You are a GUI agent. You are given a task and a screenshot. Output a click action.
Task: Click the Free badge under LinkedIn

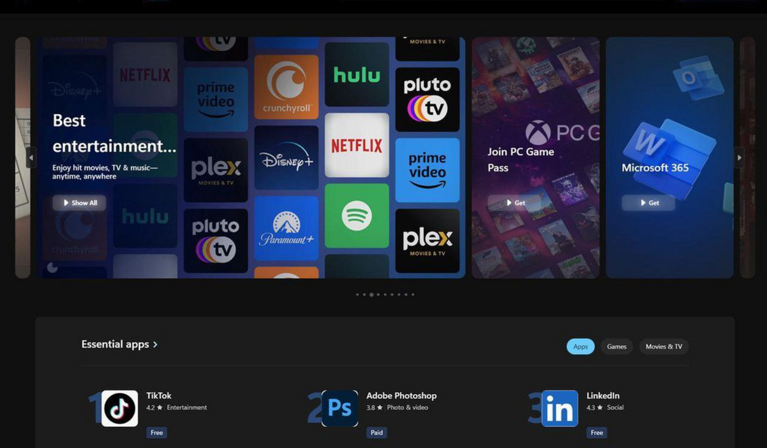pyautogui.click(x=597, y=432)
